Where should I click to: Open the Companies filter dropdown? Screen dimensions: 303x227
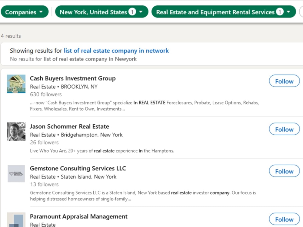coord(25,12)
